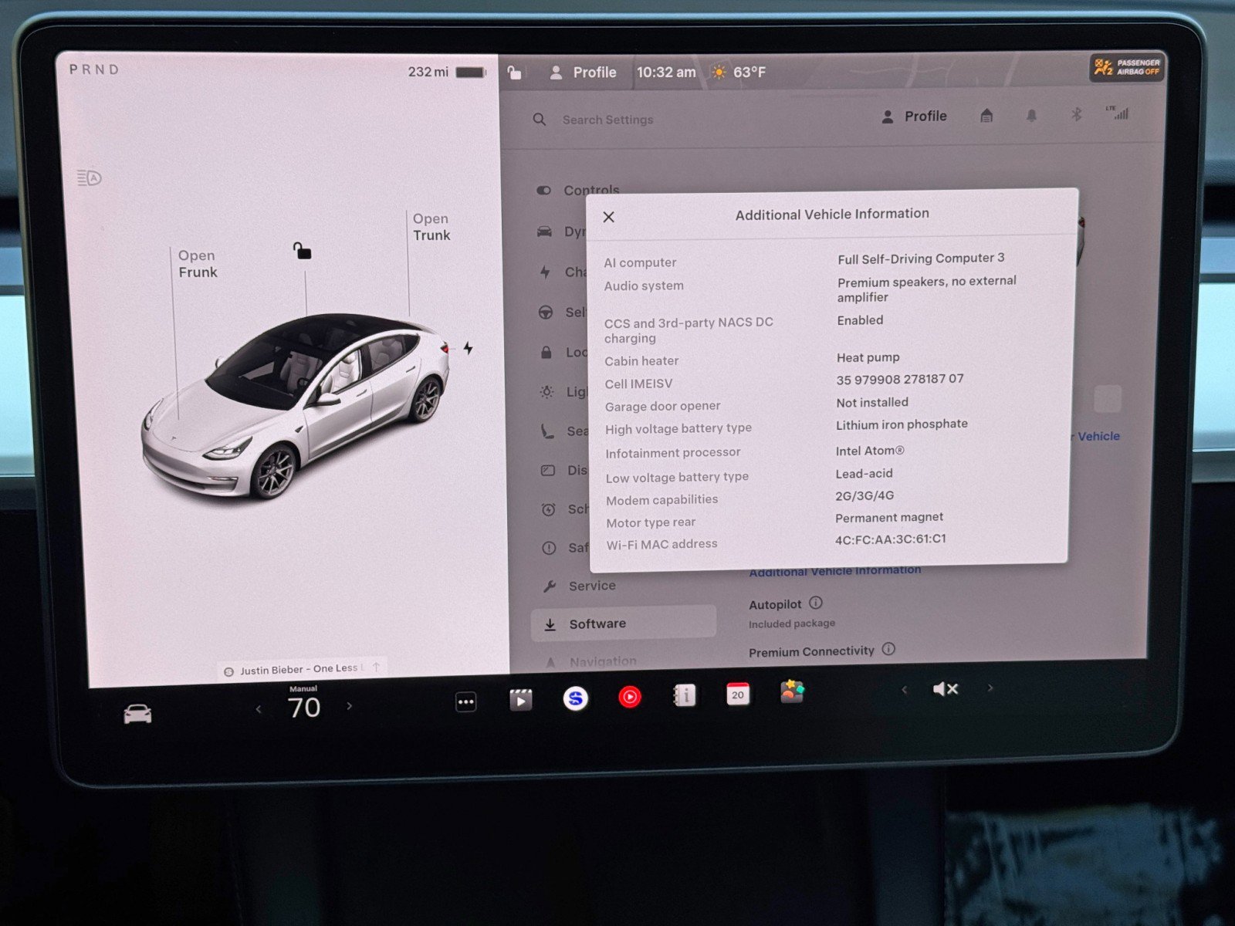The height and width of the screenshot is (926, 1235).
Task: Open the Calendar app showing date 20
Action: click(738, 694)
